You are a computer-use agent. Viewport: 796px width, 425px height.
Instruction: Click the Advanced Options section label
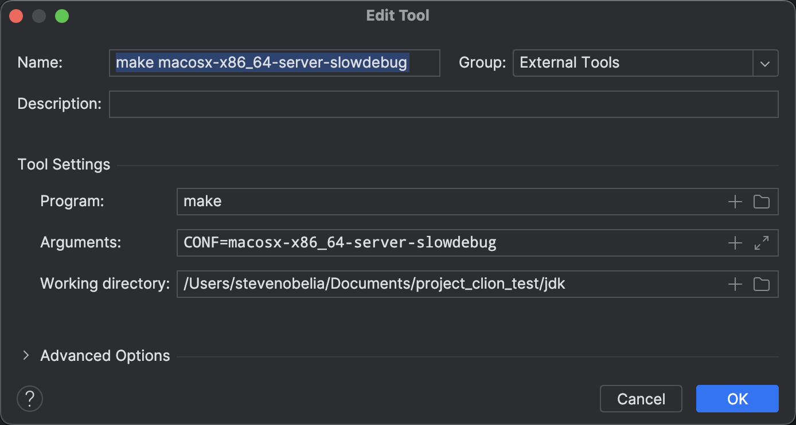click(x=105, y=356)
